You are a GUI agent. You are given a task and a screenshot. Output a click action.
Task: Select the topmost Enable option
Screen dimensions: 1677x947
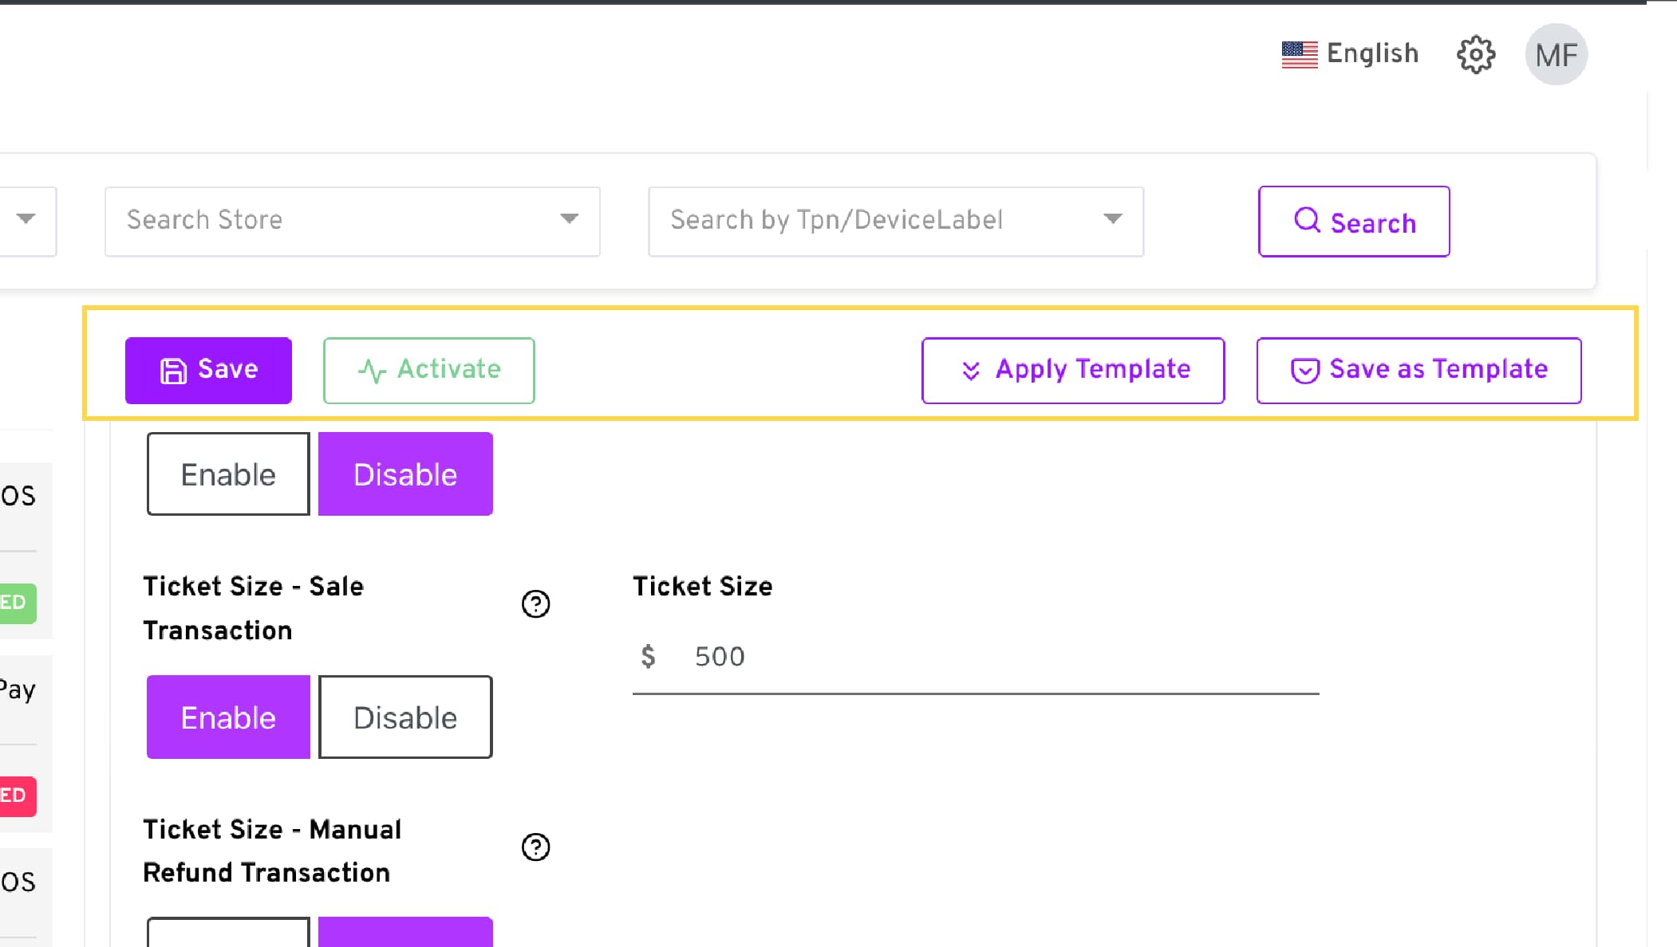coord(228,474)
